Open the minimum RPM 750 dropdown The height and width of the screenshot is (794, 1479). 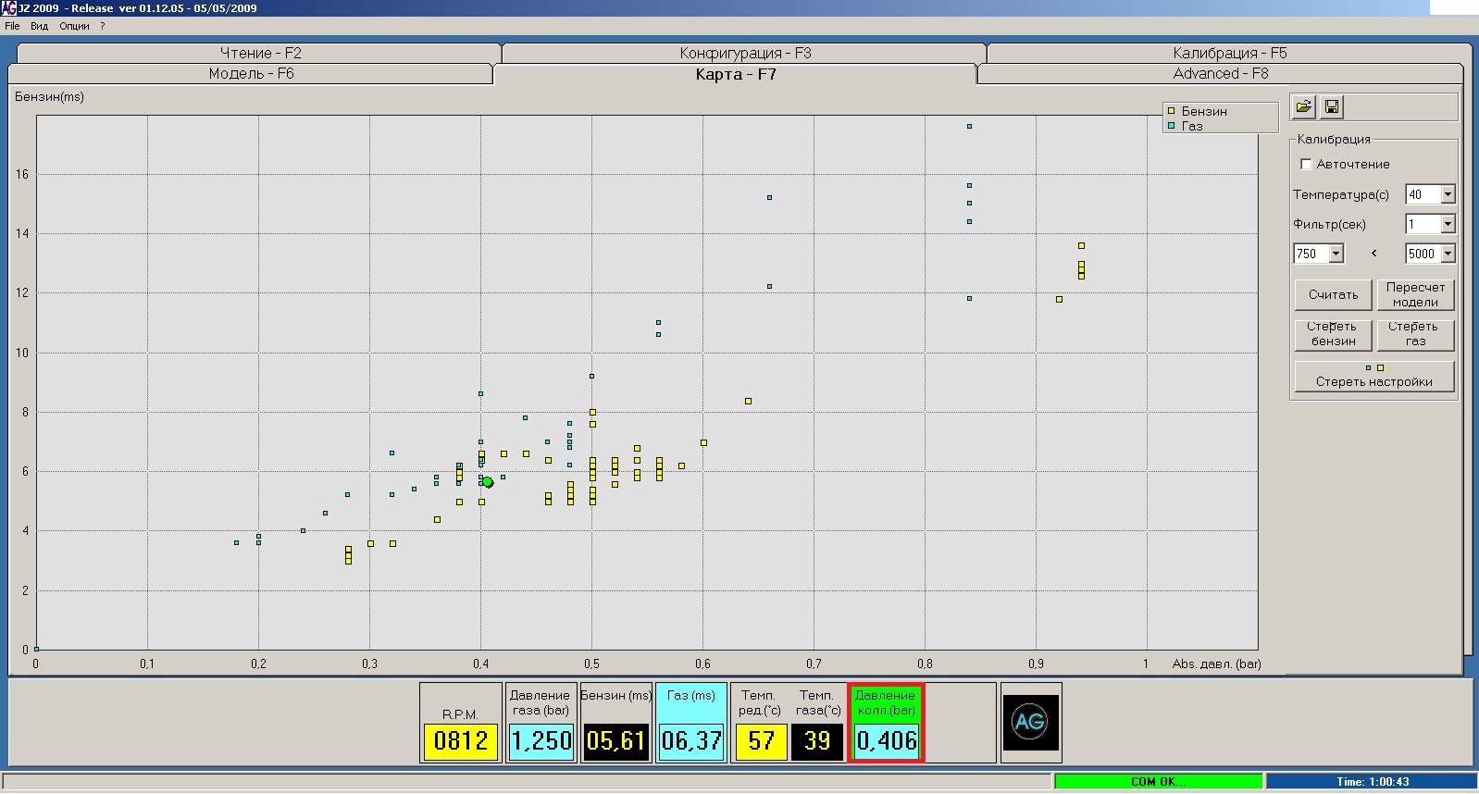[x=1336, y=254]
